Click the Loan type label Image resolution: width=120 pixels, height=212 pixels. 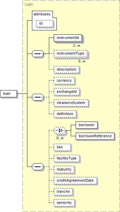click(29, 4)
